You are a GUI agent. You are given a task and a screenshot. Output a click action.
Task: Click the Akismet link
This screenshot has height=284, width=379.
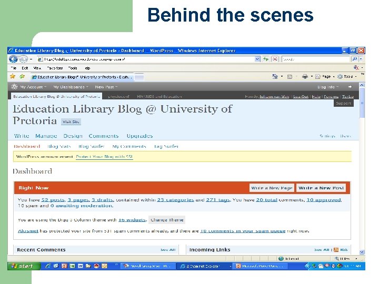coord(28,231)
